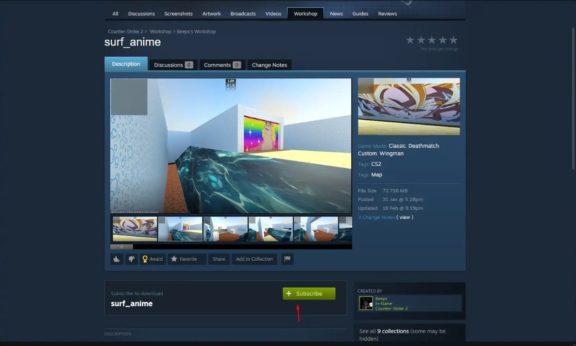This screenshot has width=576, height=346.
Task: Open the All community tab
Action: [x=116, y=14]
